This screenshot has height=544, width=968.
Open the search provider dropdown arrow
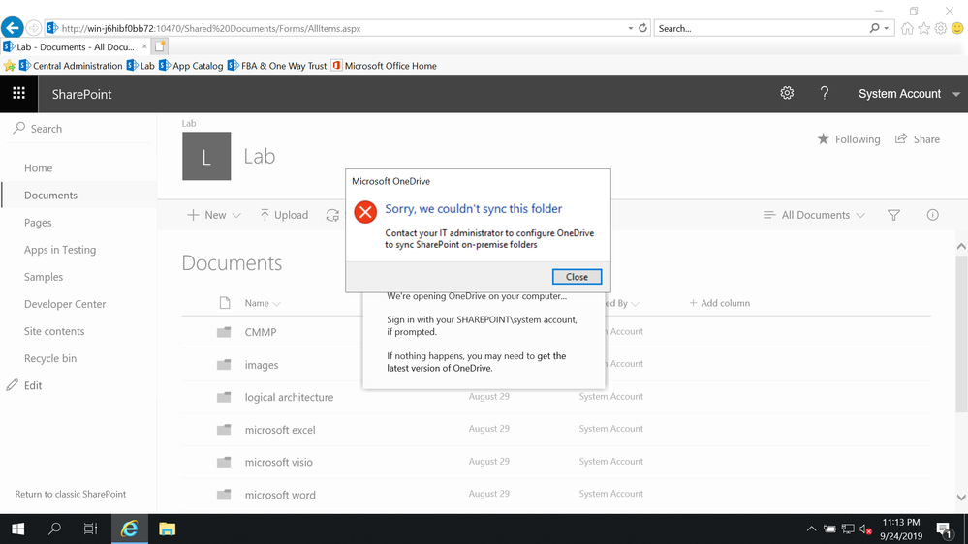pyautogui.click(x=887, y=28)
